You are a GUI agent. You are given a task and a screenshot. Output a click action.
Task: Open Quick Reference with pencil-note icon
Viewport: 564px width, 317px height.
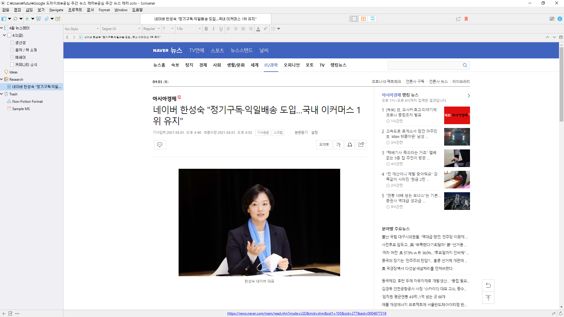coord(58,19)
